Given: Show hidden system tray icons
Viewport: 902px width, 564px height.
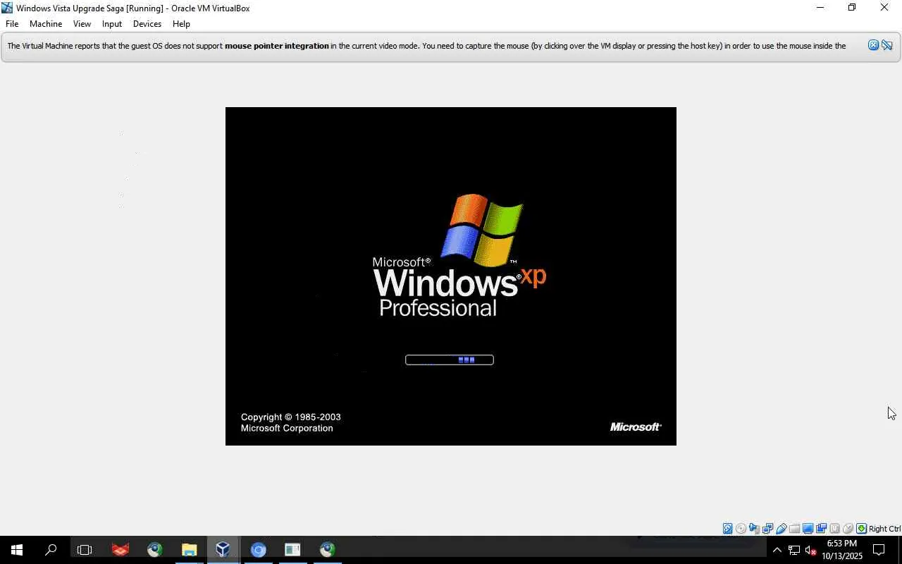Looking at the screenshot, I should [x=777, y=550].
